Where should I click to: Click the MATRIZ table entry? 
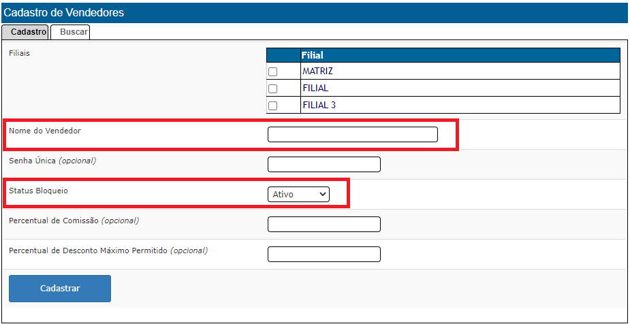coord(318,71)
